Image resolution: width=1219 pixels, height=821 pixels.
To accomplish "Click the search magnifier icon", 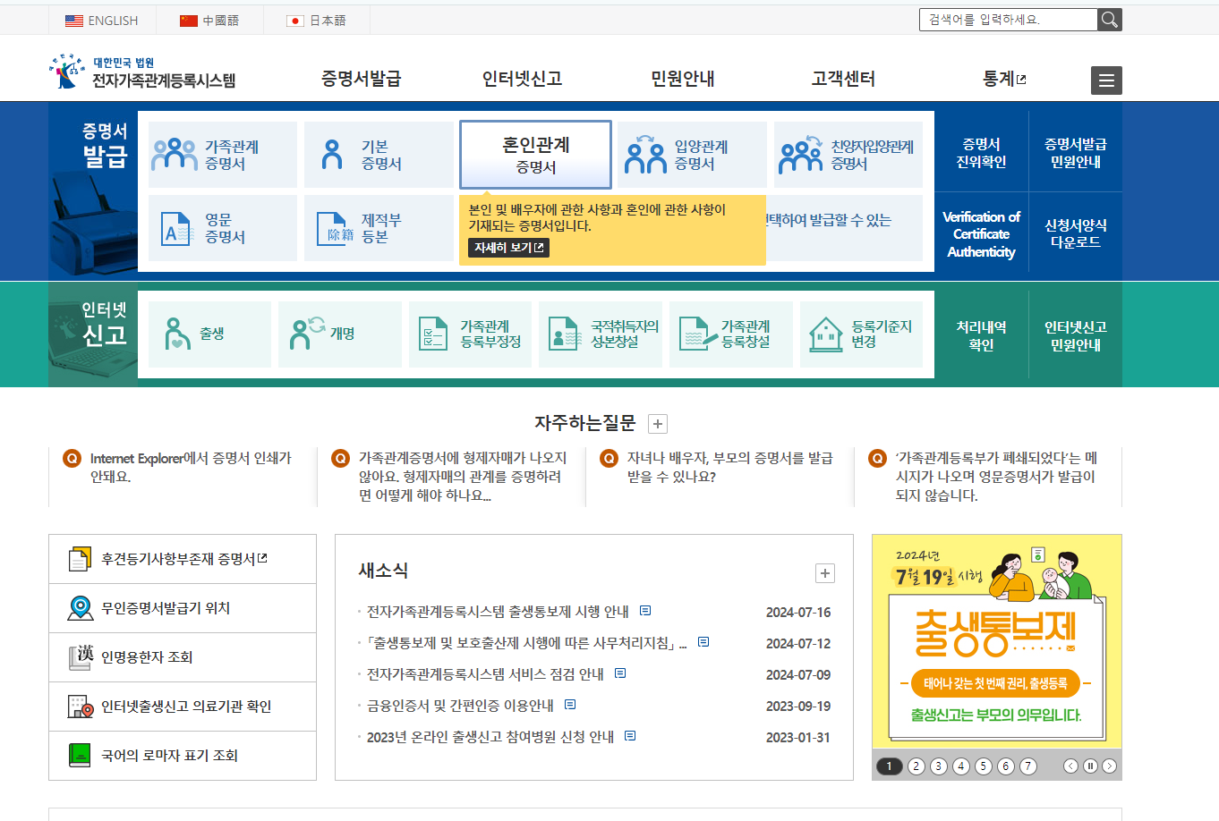I will [1109, 19].
